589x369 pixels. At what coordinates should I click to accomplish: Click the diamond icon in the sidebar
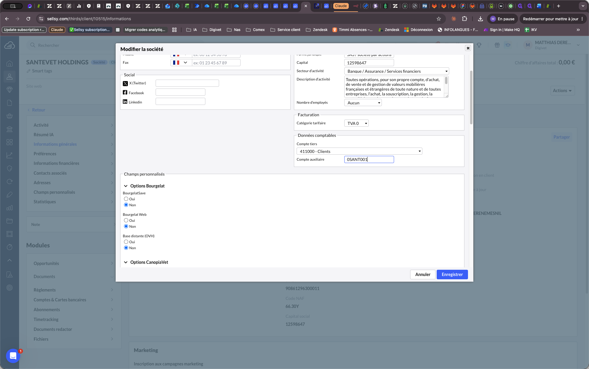click(x=10, y=90)
